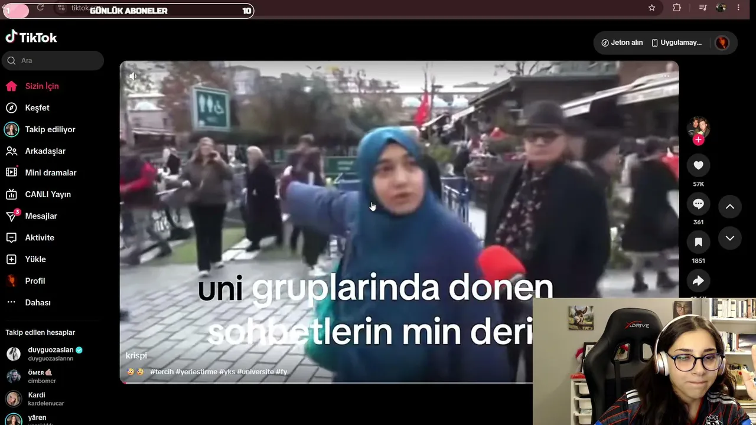Open the browser Extensions puzzle icon
Screen dimensions: 756x425
[x=677, y=8]
